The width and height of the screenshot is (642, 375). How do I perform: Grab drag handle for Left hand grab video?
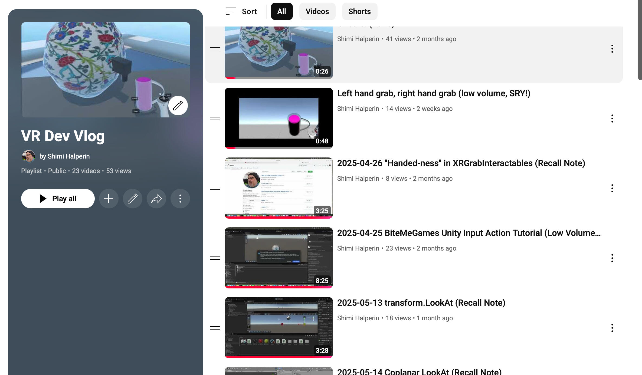[x=215, y=119]
